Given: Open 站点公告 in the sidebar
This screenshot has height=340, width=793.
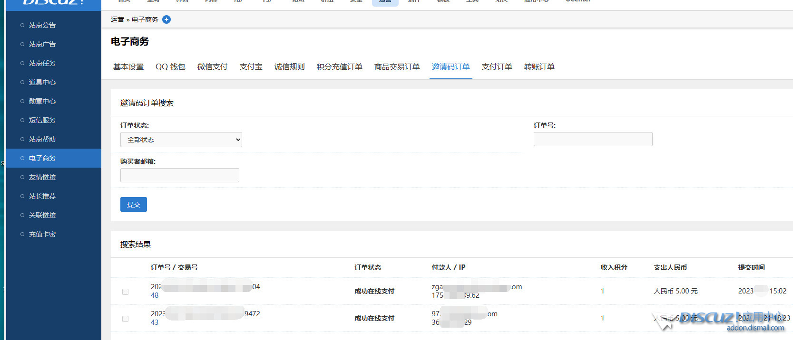Looking at the screenshot, I should click(x=42, y=25).
